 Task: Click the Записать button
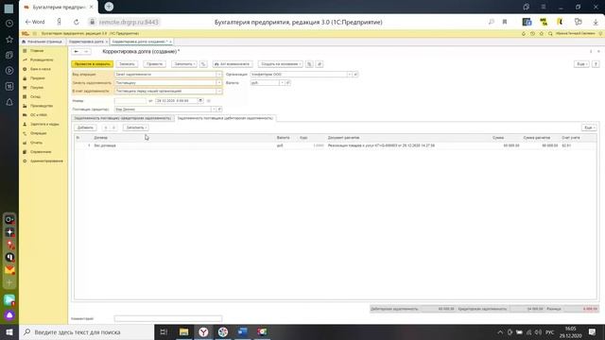[x=127, y=64]
